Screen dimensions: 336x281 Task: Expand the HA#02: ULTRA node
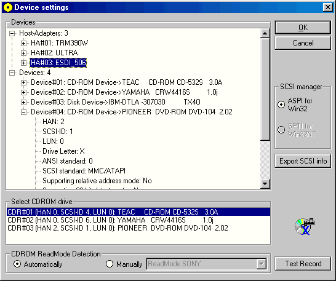coord(23,53)
